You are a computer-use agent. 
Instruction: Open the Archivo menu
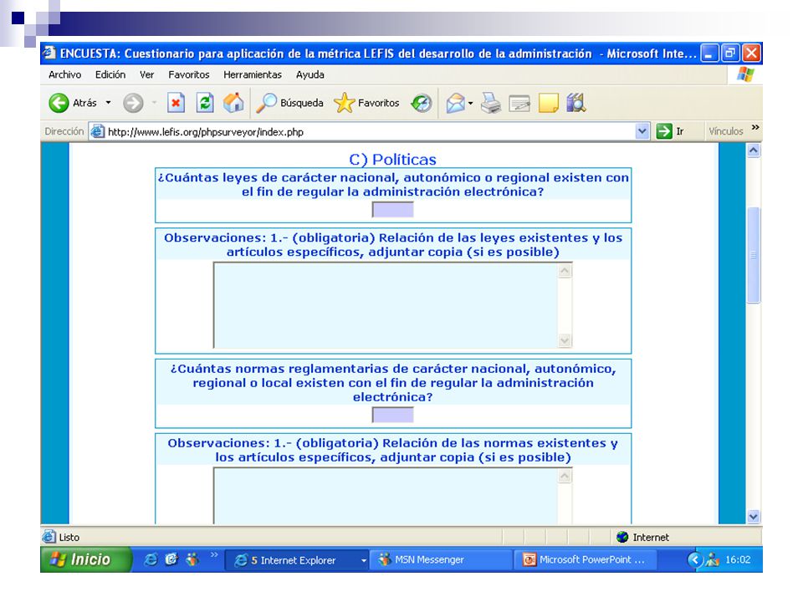point(65,74)
